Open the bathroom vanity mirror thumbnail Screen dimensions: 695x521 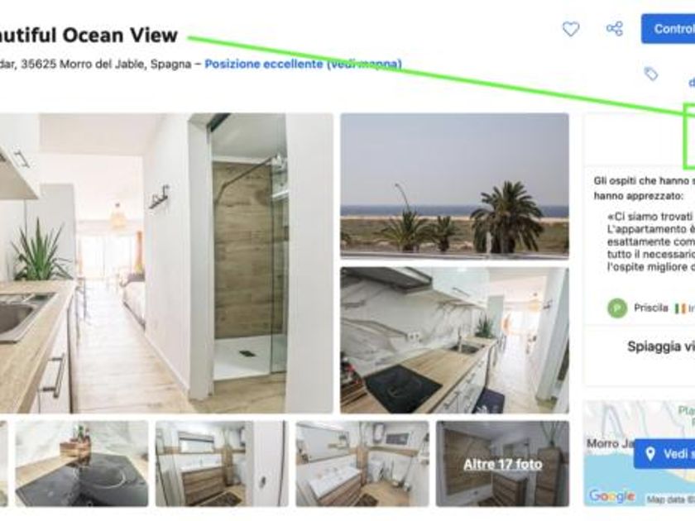point(222,463)
